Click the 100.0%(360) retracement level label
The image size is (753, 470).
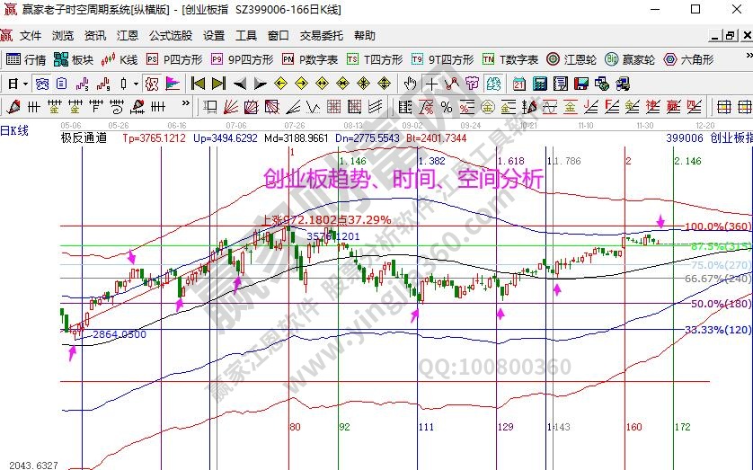(718, 226)
